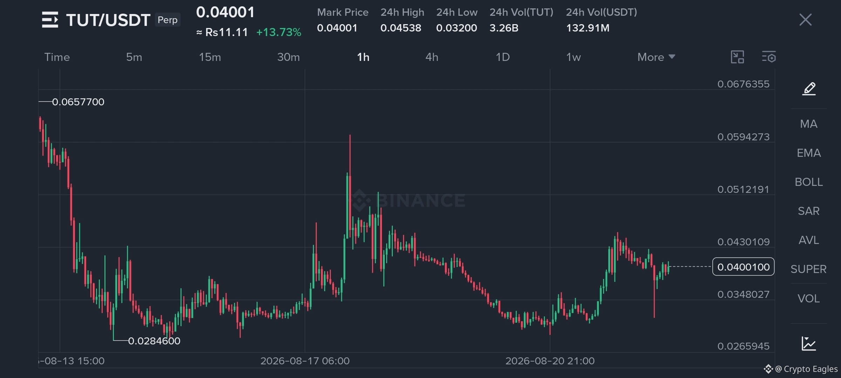
Task: Select the 1D timeframe
Action: click(502, 57)
